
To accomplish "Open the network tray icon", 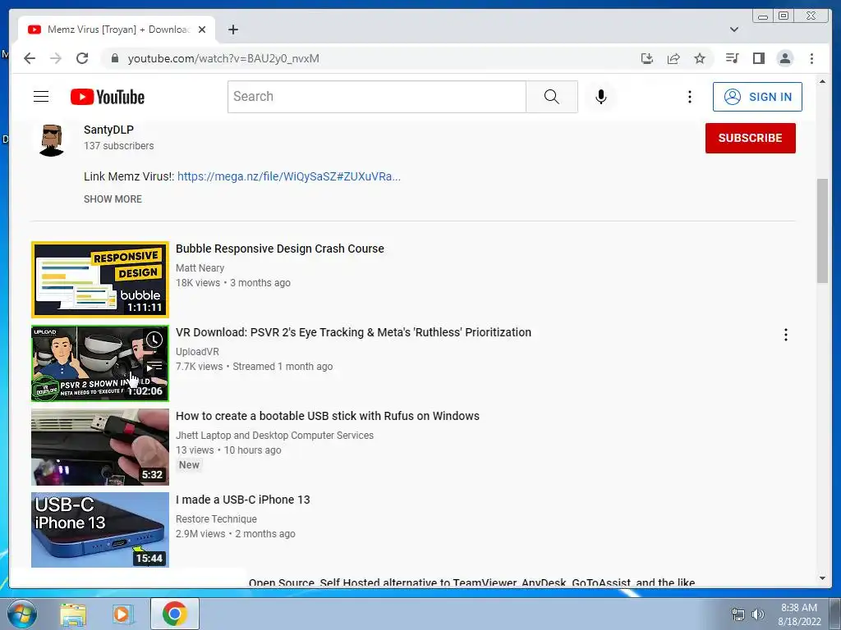I will point(738,614).
